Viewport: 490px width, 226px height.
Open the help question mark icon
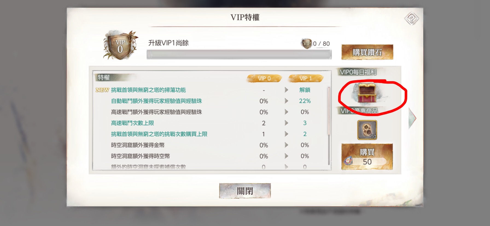coord(411,19)
